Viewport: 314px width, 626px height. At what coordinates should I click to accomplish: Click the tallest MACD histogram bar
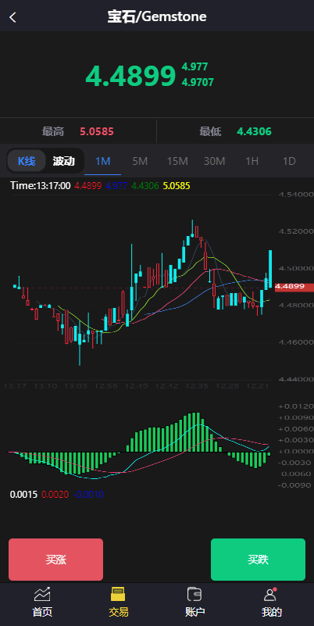194,432
